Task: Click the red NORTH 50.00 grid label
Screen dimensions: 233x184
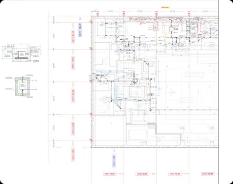Action: click(73, 96)
